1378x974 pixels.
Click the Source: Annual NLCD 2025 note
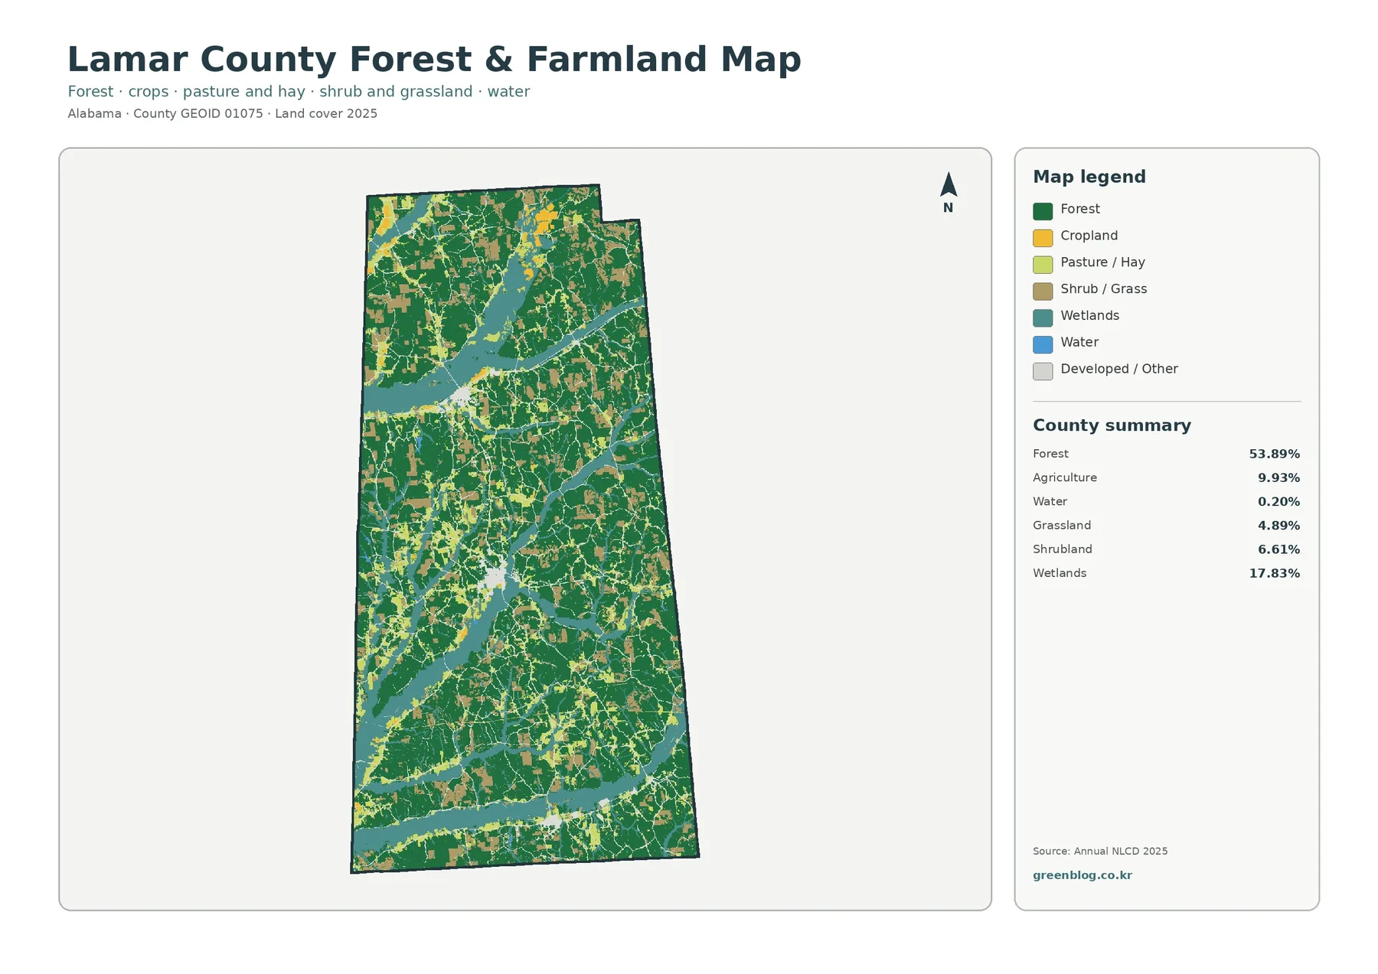tap(1100, 851)
